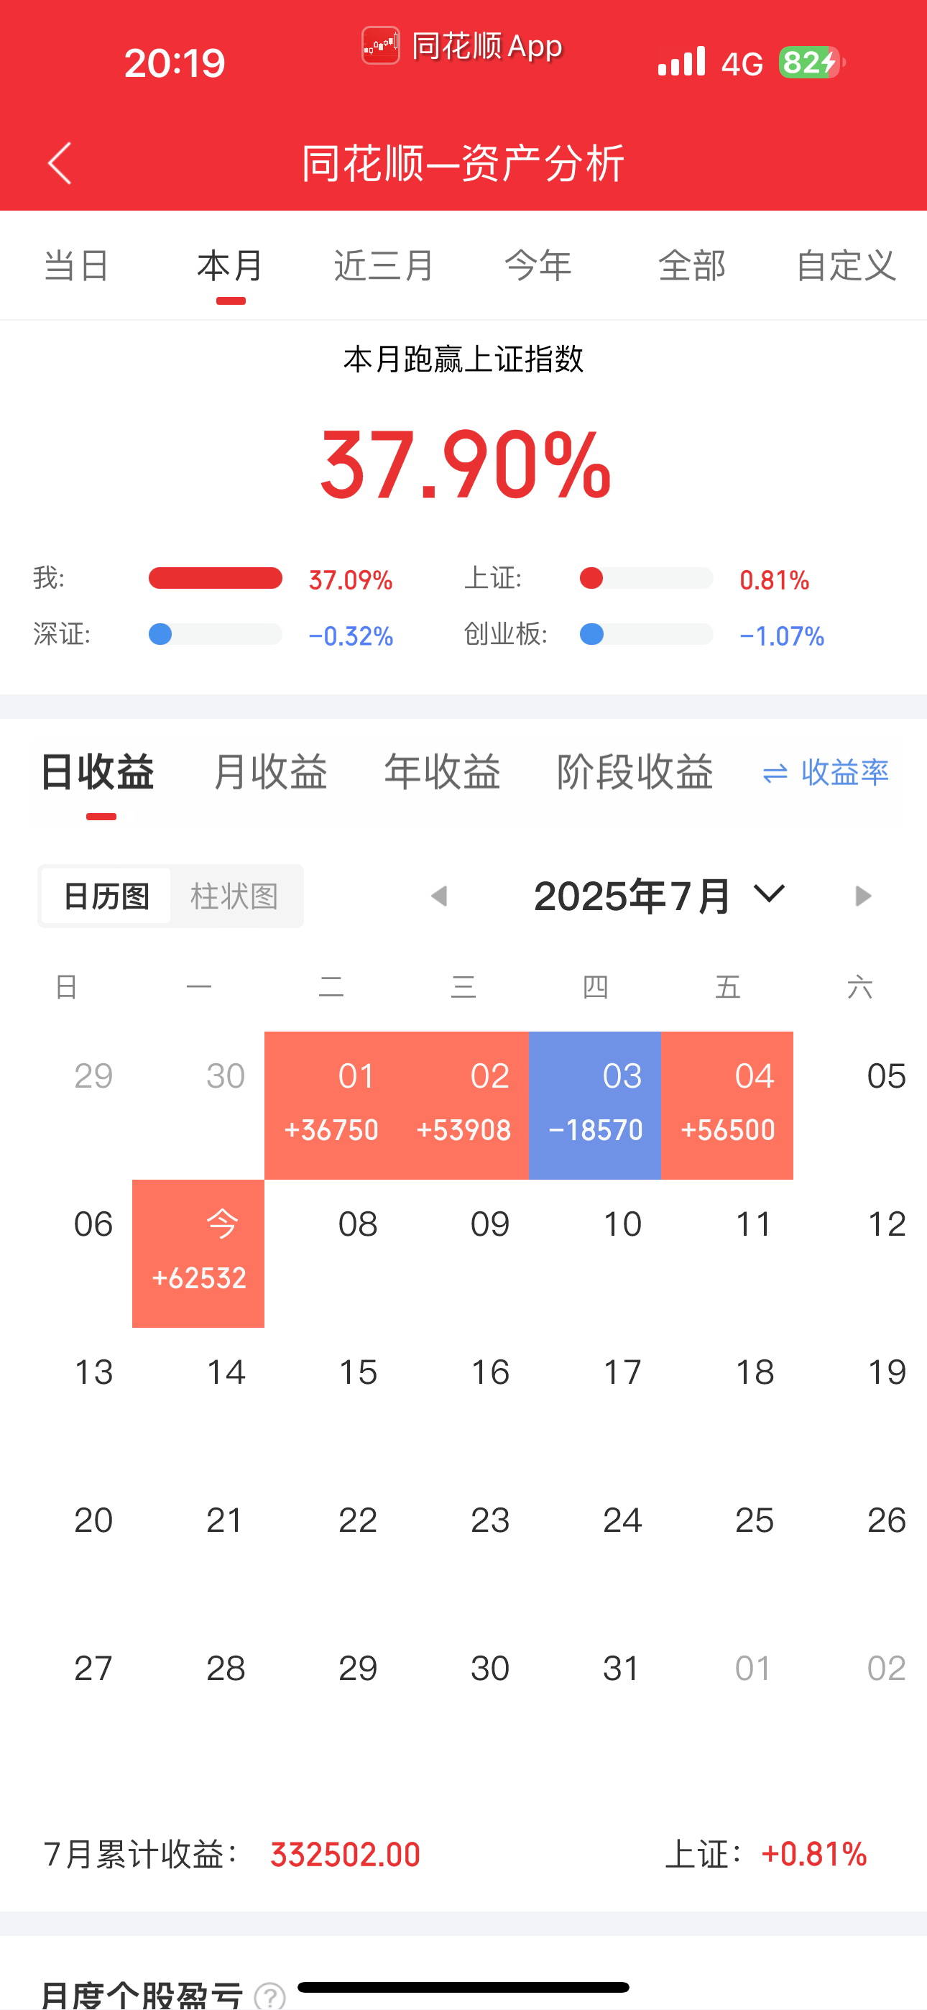Tap the 332502.00 cumulative profit value

[345, 1855]
